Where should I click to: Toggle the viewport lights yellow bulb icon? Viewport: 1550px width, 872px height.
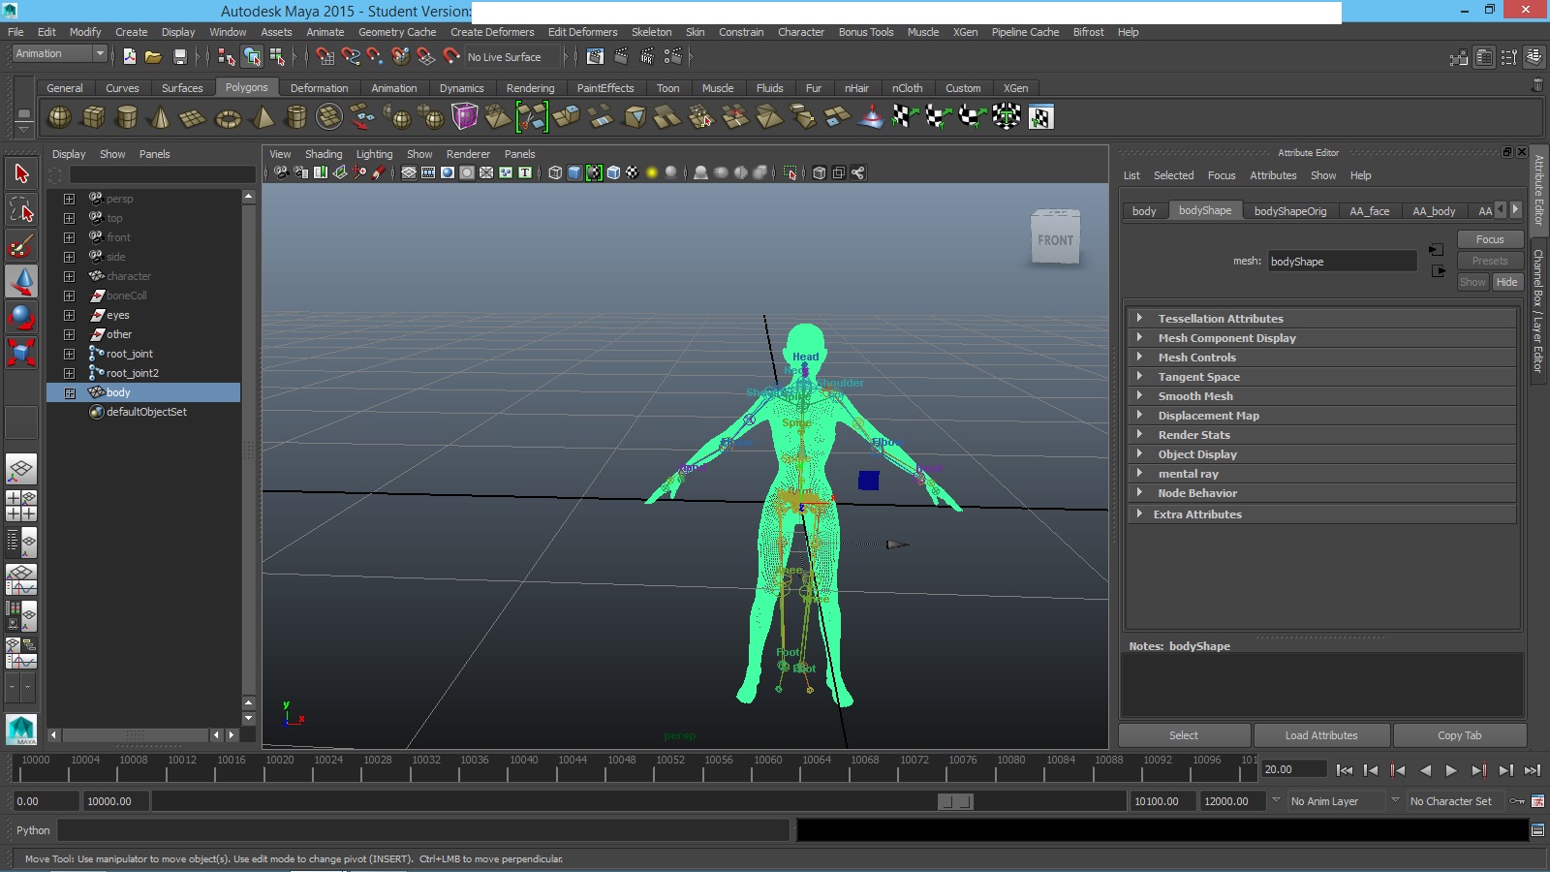point(652,172)
